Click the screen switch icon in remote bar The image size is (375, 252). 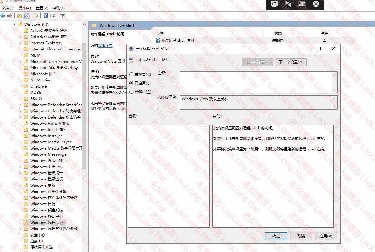click(x=274, y=4)
